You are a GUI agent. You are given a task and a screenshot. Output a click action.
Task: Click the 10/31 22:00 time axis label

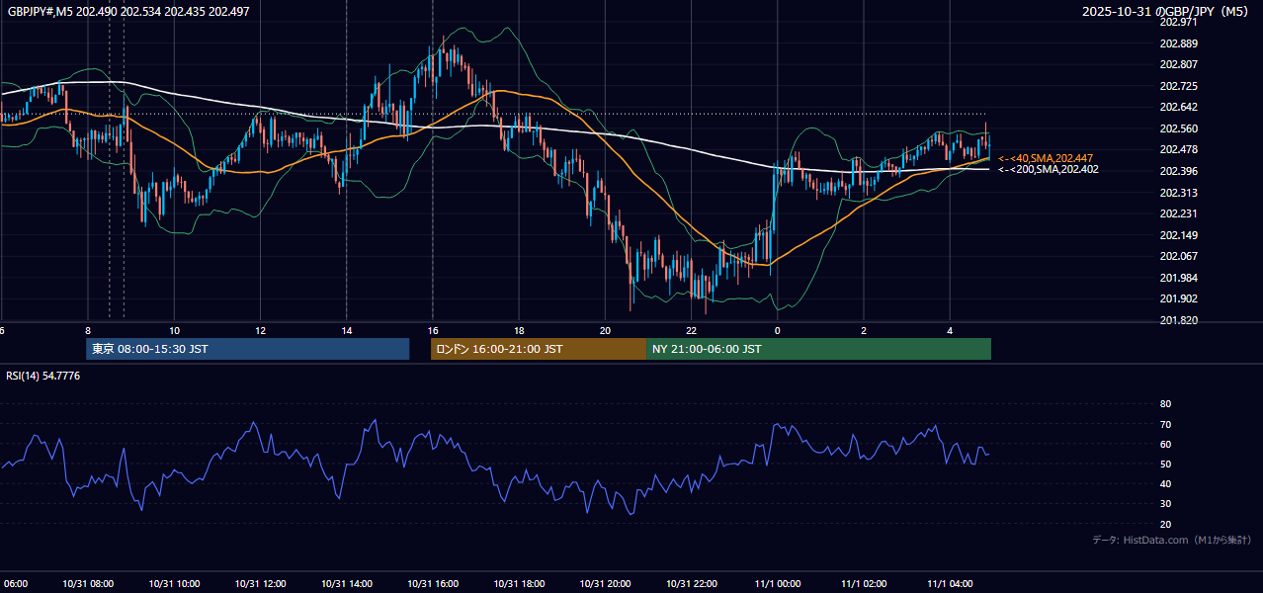coord(691,583)
